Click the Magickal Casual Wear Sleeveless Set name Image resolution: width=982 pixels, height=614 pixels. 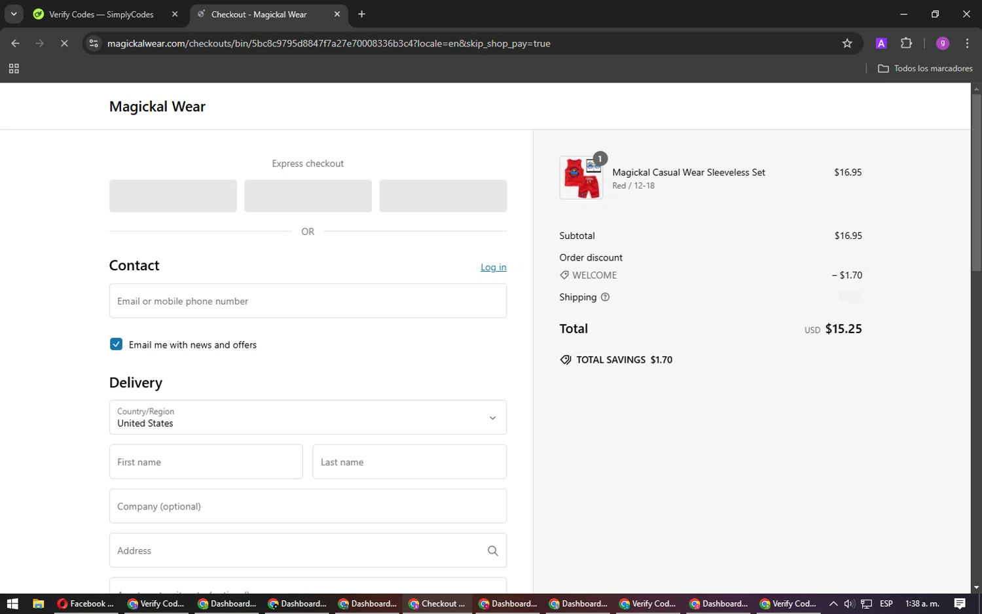click(689, 172)
